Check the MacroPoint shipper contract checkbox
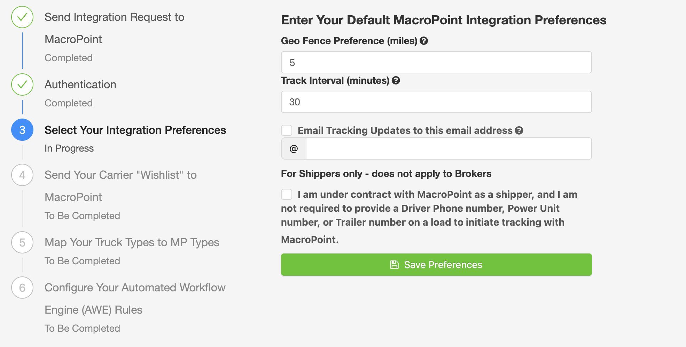Viewport: 686px width, 347px height. [x=287, y=194]
